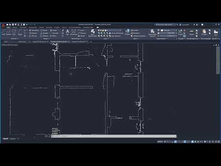The height and width of the screenshot is (166, 221).
Task: Click Eigenschaften abgleichen match properties icon
Action: click(152, 33)
